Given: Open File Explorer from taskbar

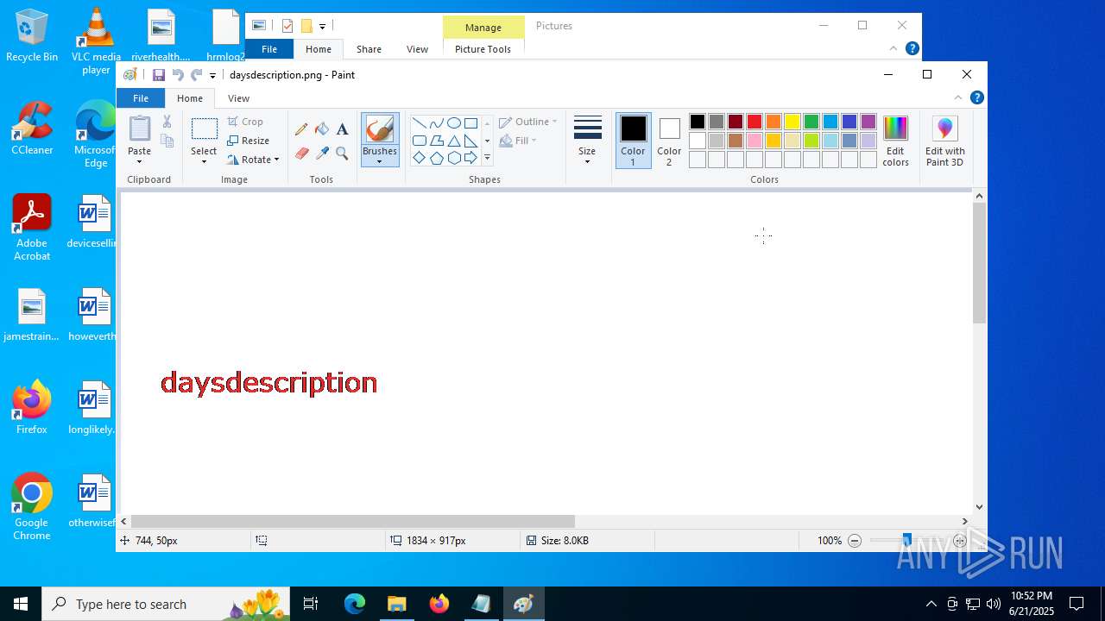Looking at the screenshot, I should coord(397,604).
